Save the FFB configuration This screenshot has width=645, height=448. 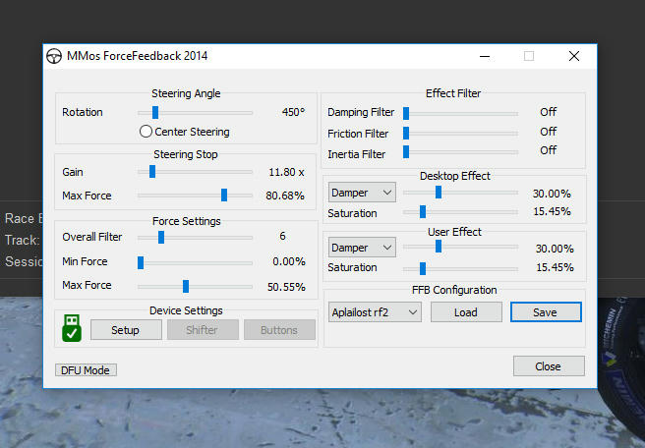pyautogui.click(x=544, y=312)
